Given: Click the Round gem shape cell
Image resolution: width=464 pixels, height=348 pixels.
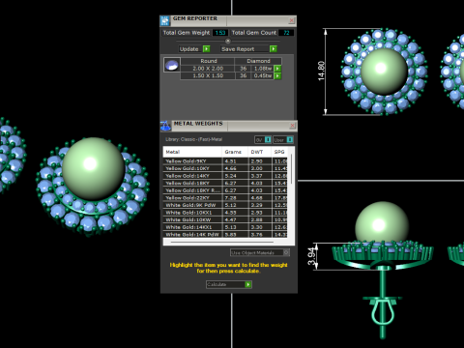Looking at the screenshot, I should click(208, 61).
